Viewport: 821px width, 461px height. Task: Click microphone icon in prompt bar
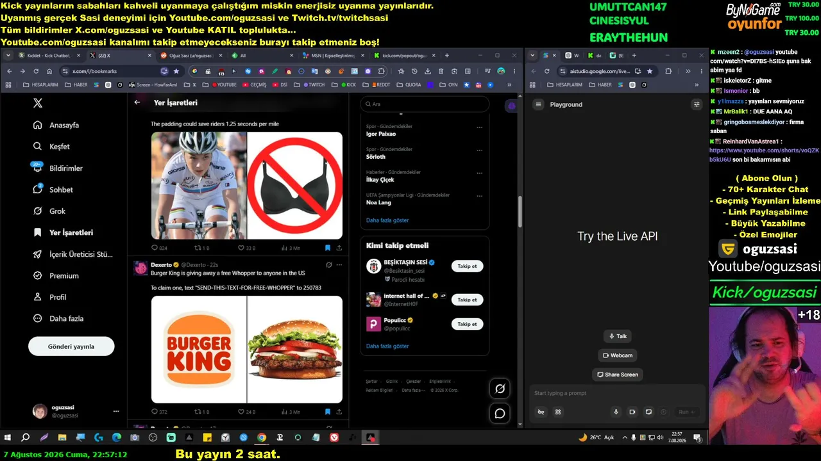(x=616, y=412)
